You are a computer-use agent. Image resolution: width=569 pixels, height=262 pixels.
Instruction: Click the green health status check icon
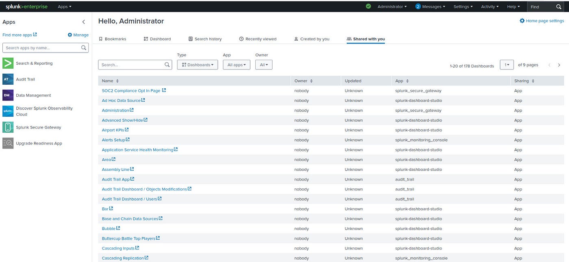click(x=368, y=7)
